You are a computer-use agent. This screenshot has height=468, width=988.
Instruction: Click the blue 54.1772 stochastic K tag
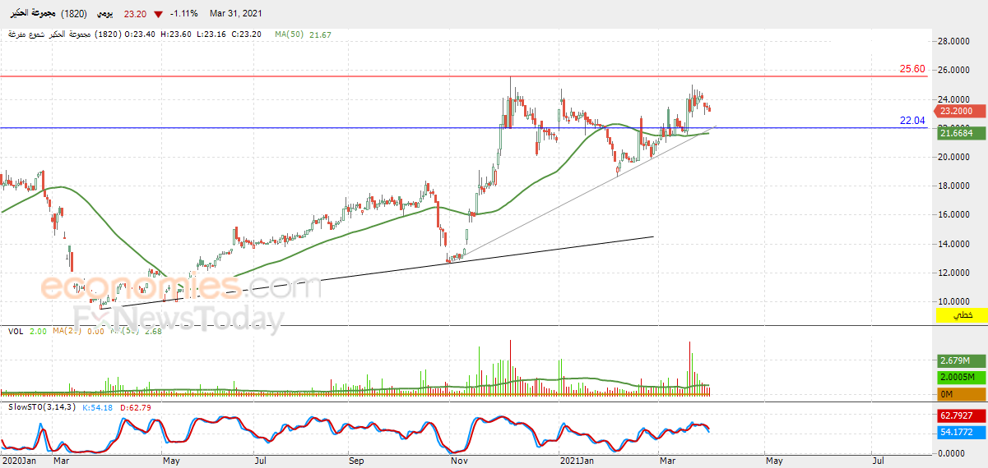(962, 431)
